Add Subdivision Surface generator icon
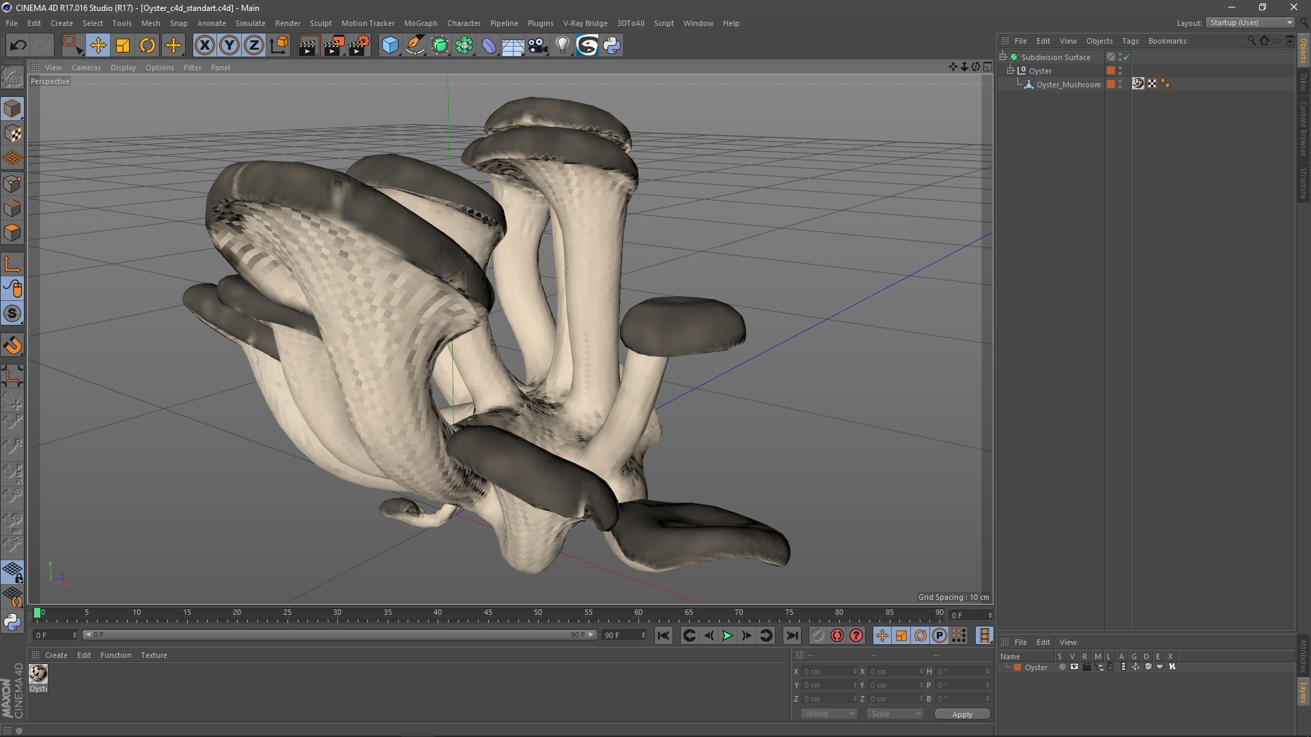Screen dimensions: 1311x737 (x=440, y=46)
